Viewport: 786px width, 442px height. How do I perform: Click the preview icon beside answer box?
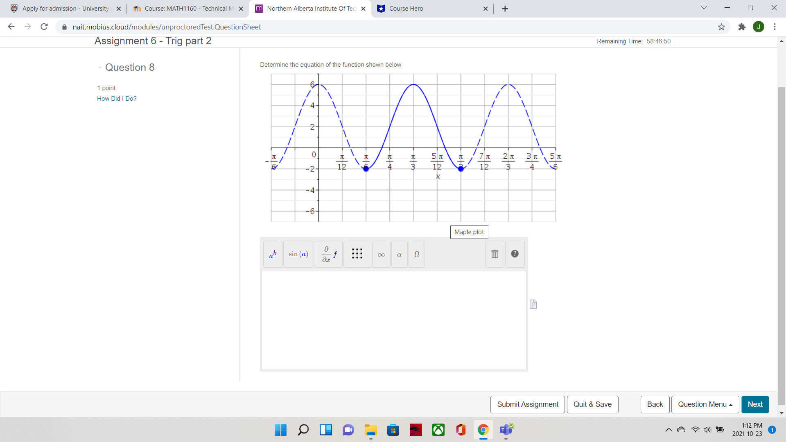[x=533, y=304]
